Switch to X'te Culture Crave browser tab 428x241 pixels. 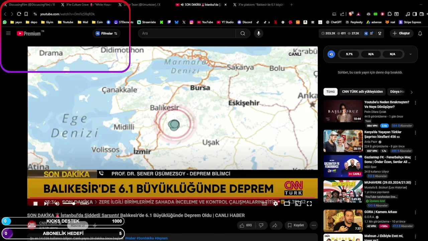(86, 5)
